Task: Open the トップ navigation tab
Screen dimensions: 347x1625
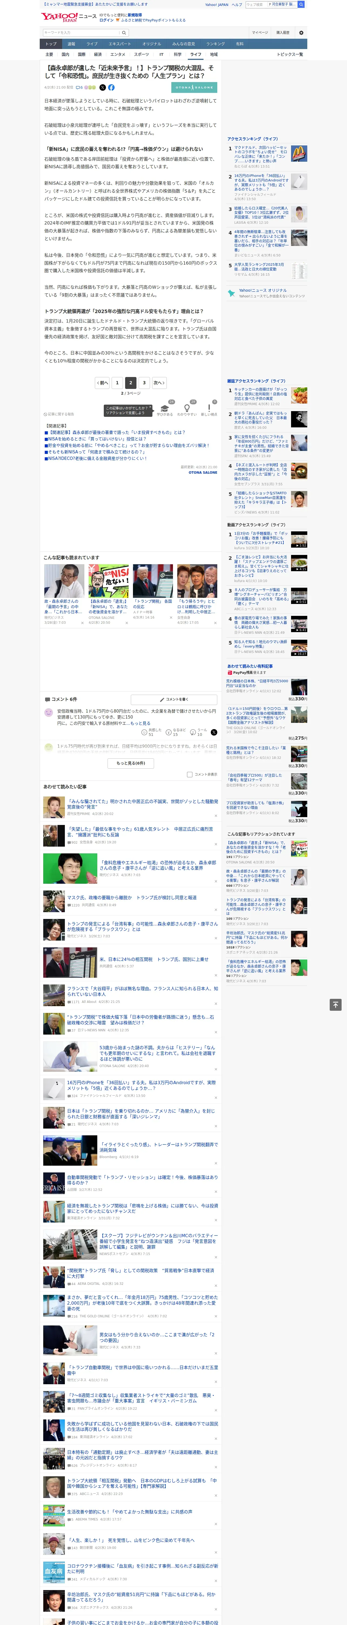Action: pos(51,44)
